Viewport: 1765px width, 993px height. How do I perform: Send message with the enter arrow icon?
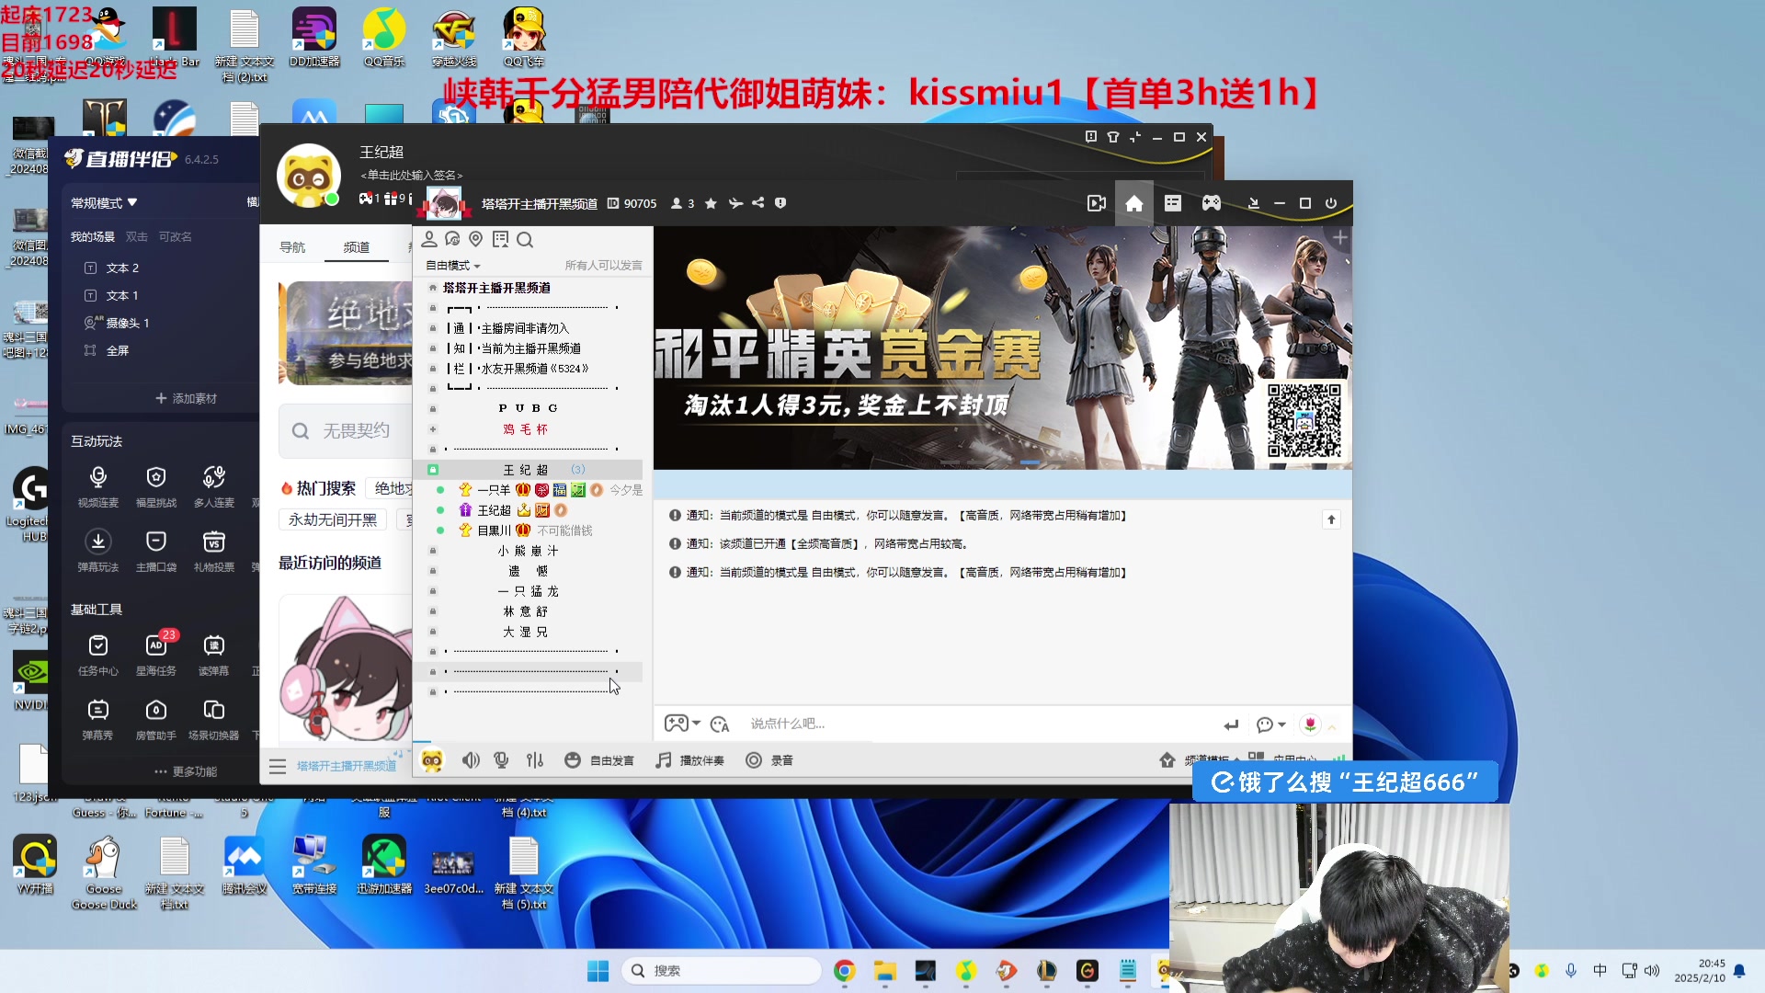[1231, 725]
